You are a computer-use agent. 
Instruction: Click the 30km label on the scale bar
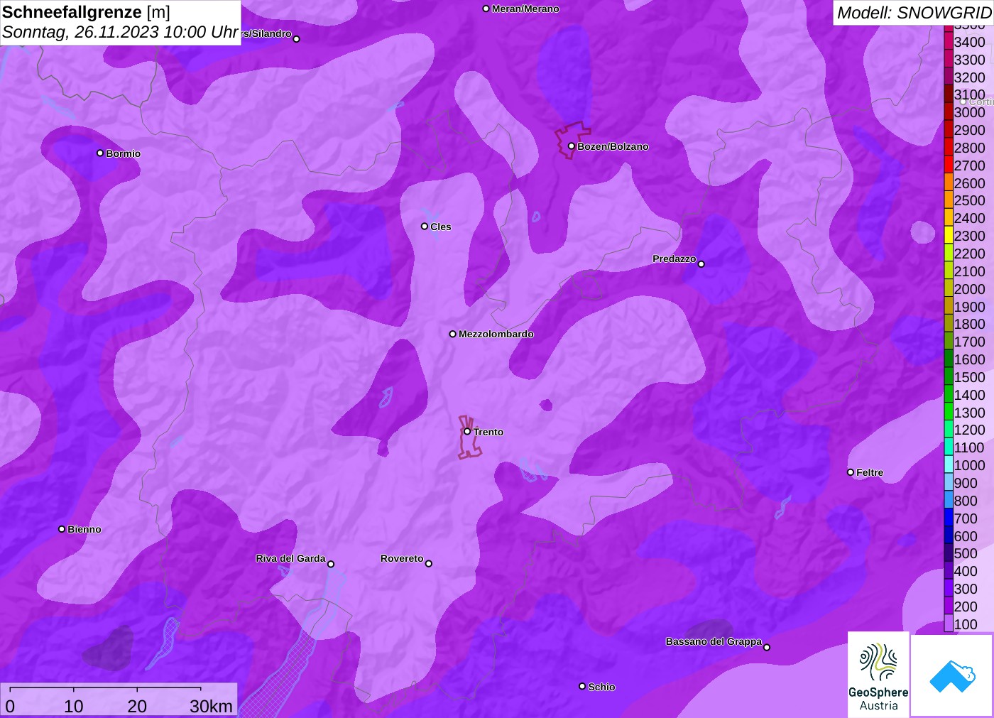[211, 706]
